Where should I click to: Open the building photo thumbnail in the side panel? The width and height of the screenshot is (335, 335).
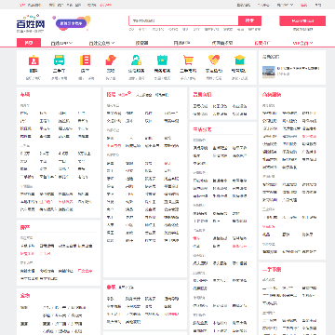click(x=269, y=72)
